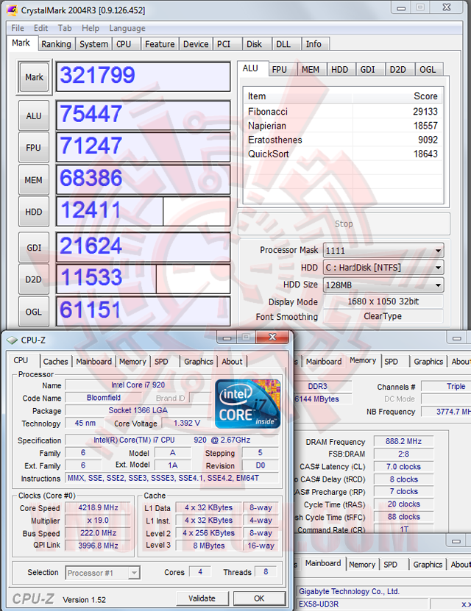
Task: Open the Help menu
Action: click(x=90, y=28)
